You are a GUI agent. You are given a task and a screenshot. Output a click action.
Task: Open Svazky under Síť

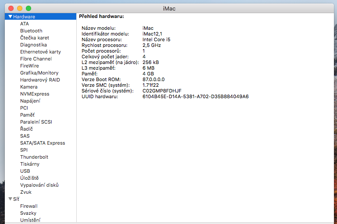tap(28, 213)
